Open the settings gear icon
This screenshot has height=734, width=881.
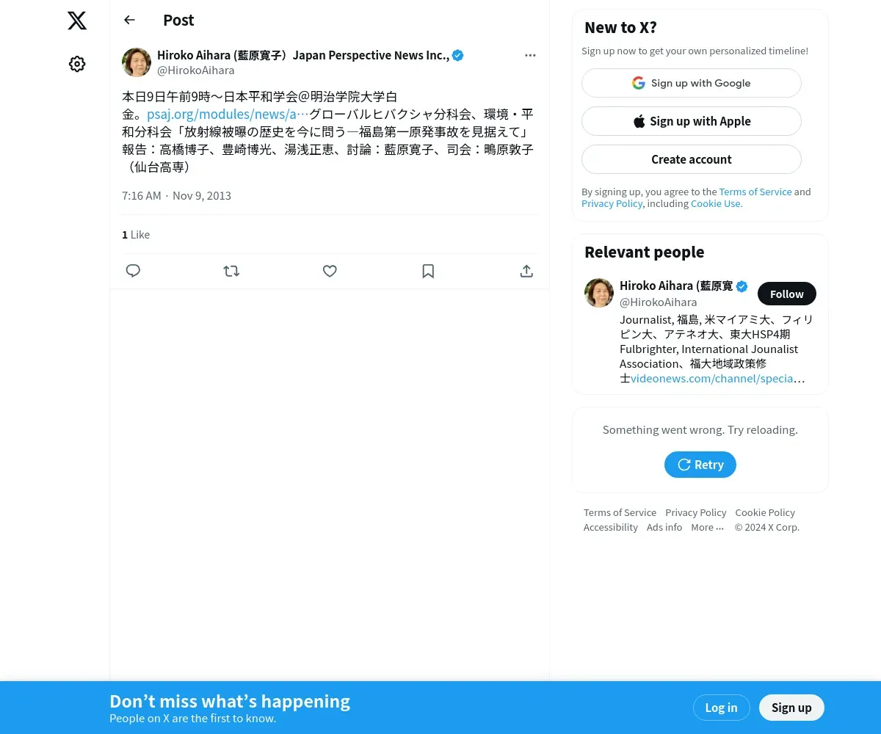pos(77,64)
